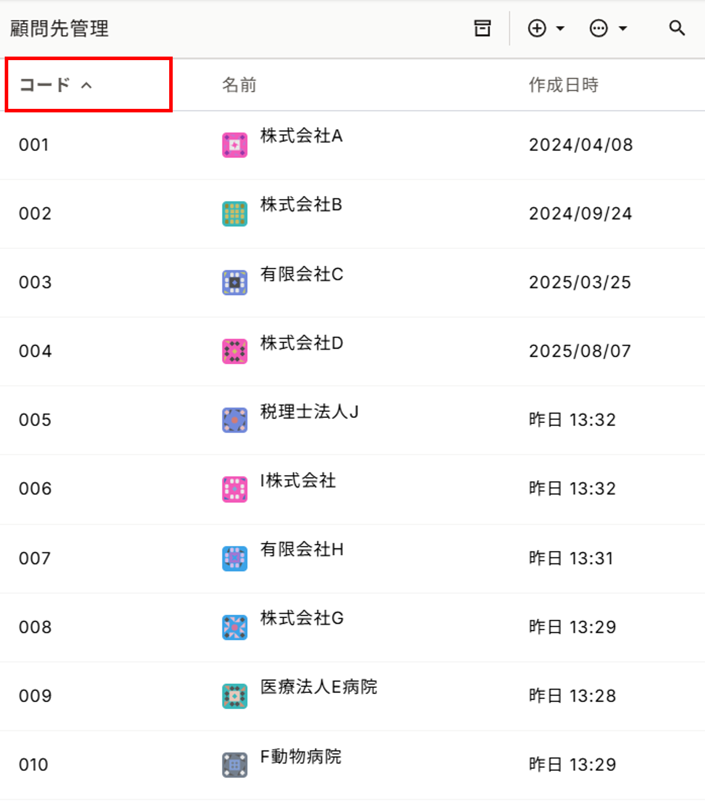Click the teal grid avatar of 株式会社B
The height and width of the screenshot is (804, 705).
[x=235, y=214]
